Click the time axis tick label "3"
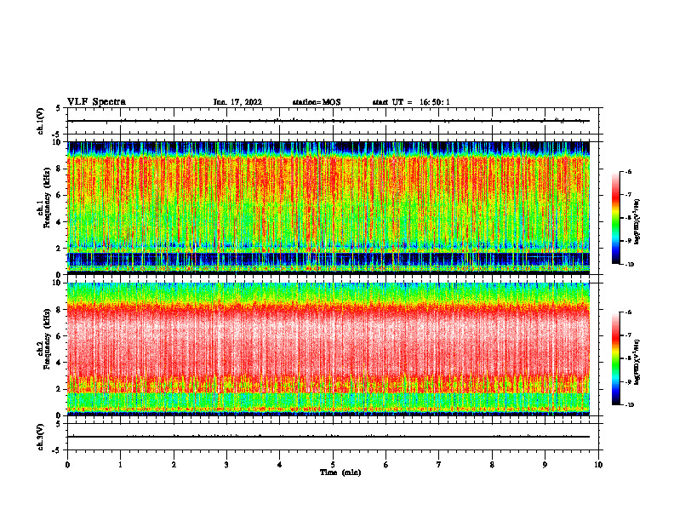The width and height of the screenshot is (674, 521). [226, 465]
